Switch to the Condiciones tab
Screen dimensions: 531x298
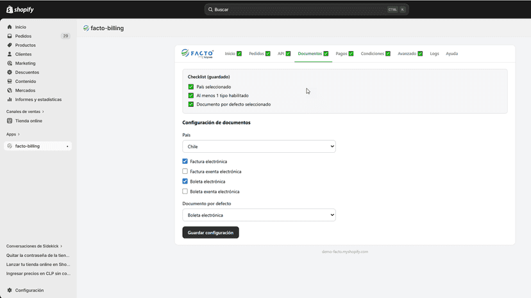376,54
